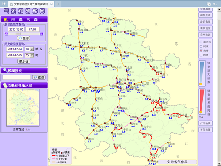Enable the 加密站 checkbox
221x166 pixels.
tap(201, 42)
